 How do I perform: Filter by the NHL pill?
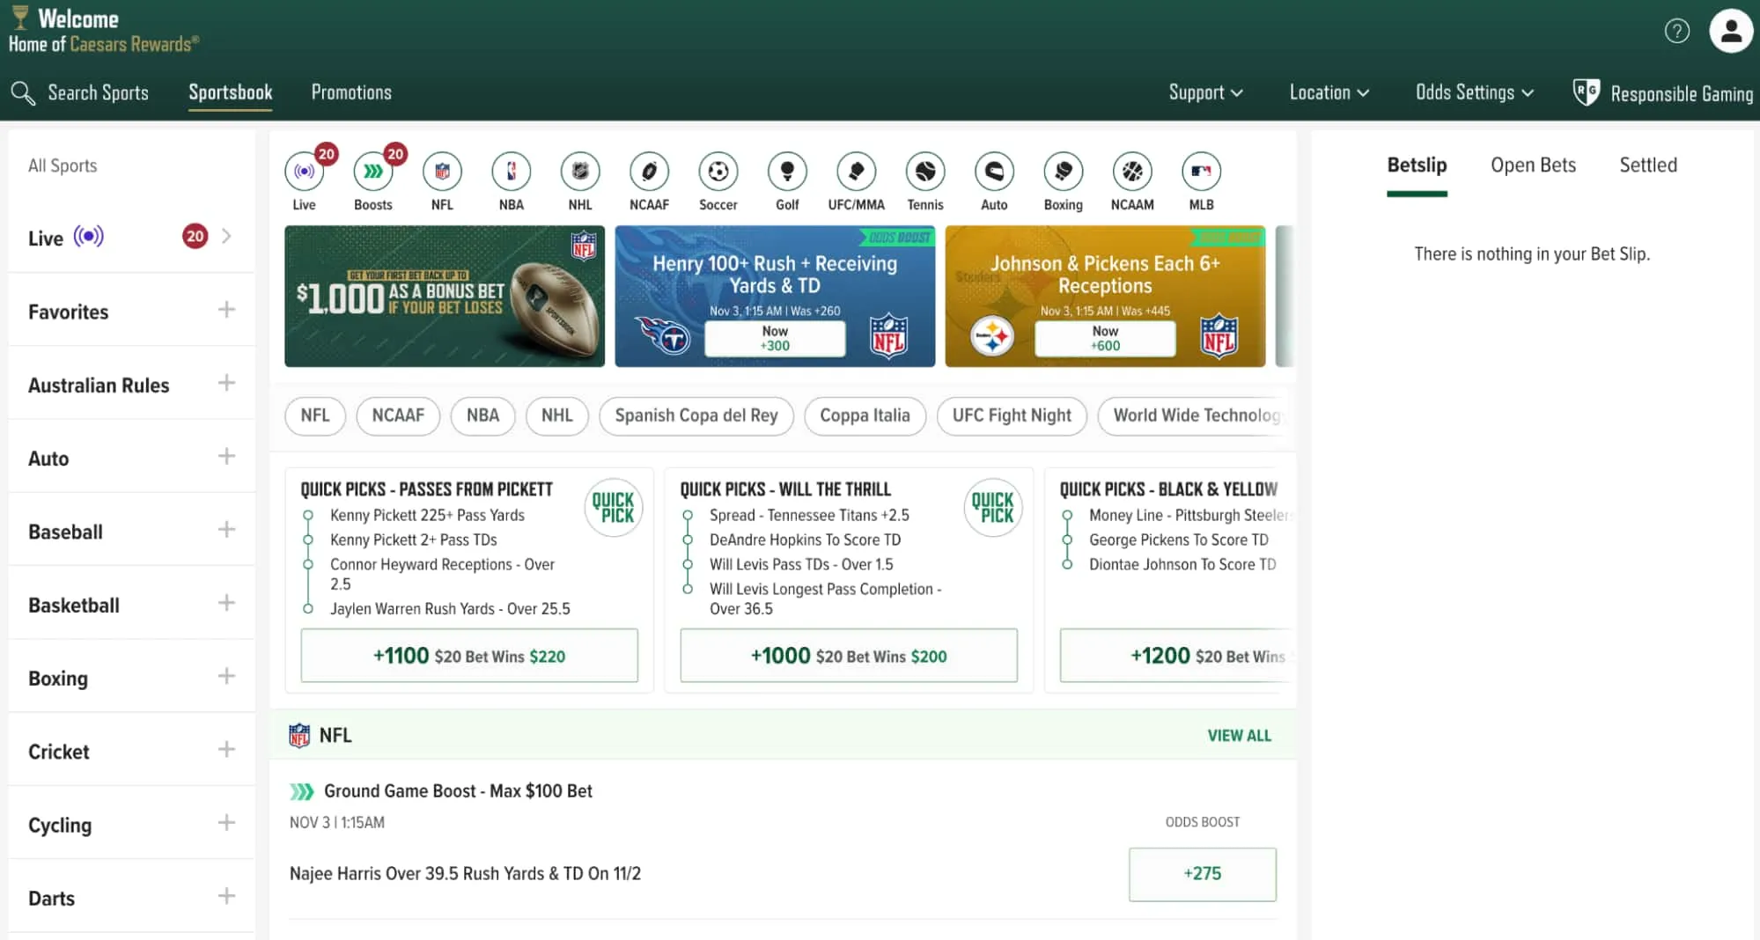(557, 415)
